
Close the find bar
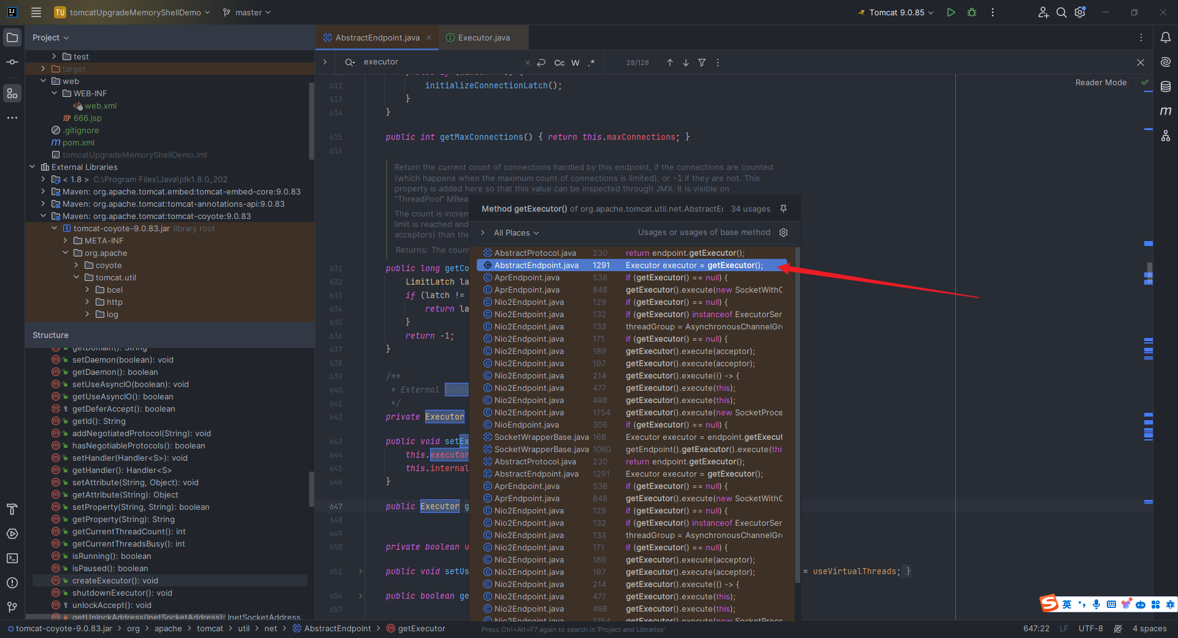coord(1141,63)
